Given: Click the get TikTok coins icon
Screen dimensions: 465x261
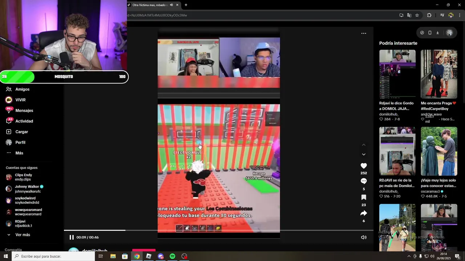Looking at the screenshot, I should 422,33.
